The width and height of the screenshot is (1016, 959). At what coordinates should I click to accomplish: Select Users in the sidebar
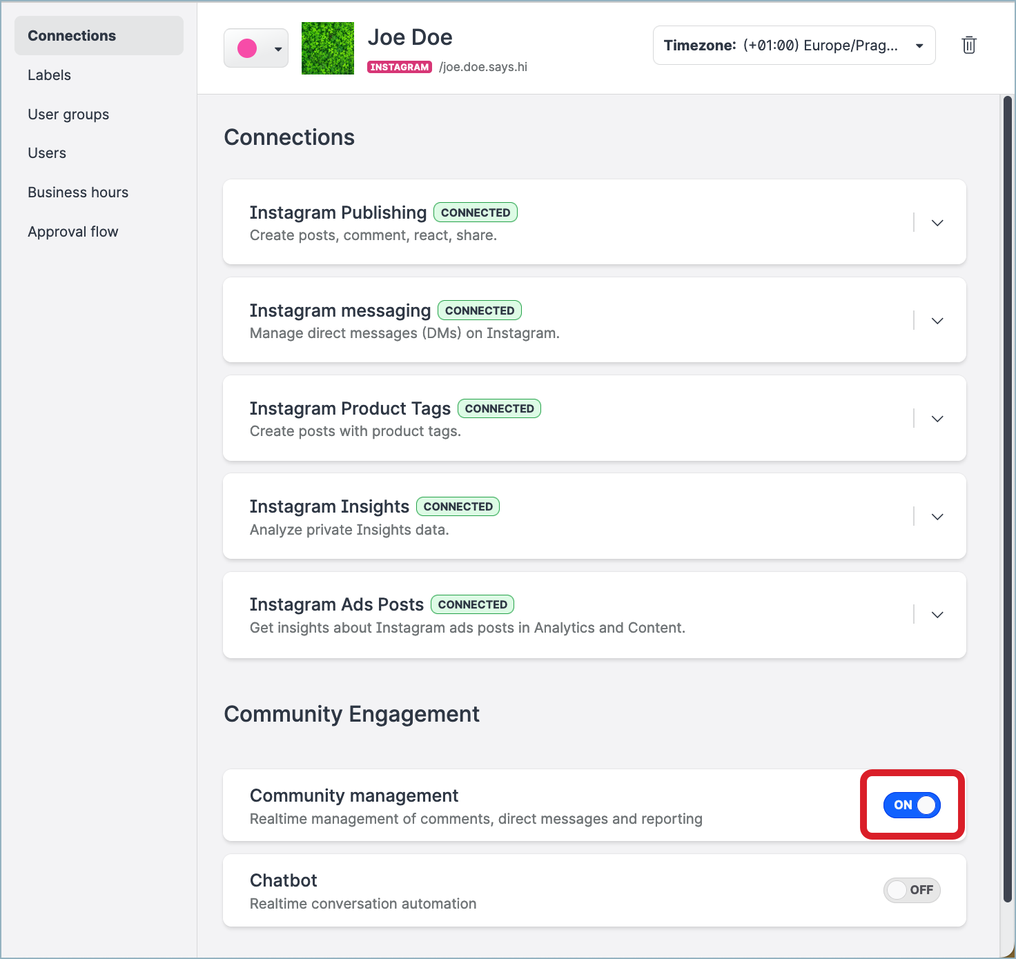click(47, 152)
